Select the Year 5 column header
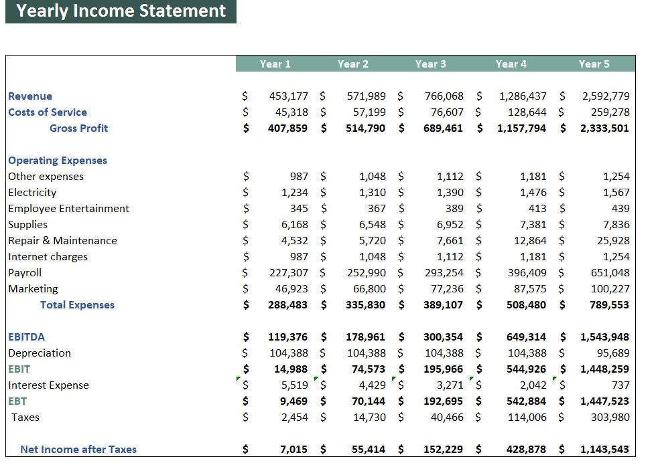660x467 pixels. 596,64
